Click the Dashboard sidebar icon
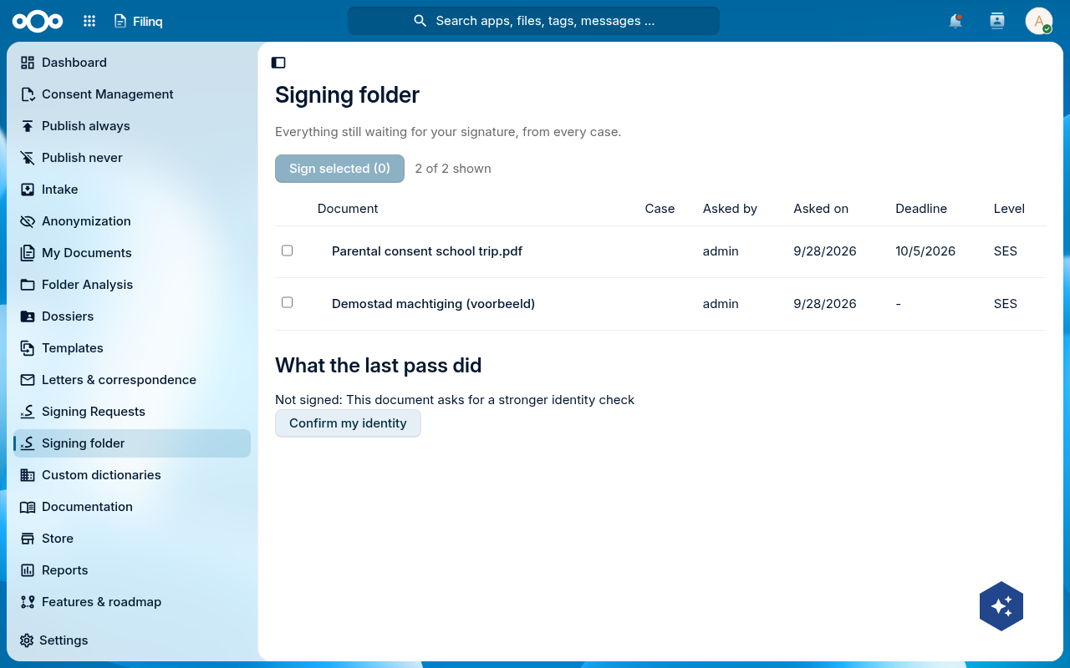The width and height of the screenshot is (1070, 668). click(x=28, y=63)
